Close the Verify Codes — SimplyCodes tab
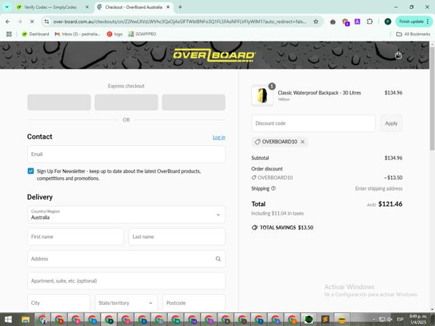Image resolution: width=435 pixels, height=326 pixels. coord(87,7)
